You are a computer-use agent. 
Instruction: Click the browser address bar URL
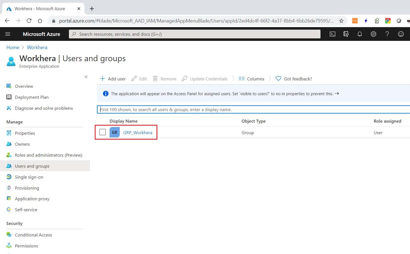tap(196, 21)
